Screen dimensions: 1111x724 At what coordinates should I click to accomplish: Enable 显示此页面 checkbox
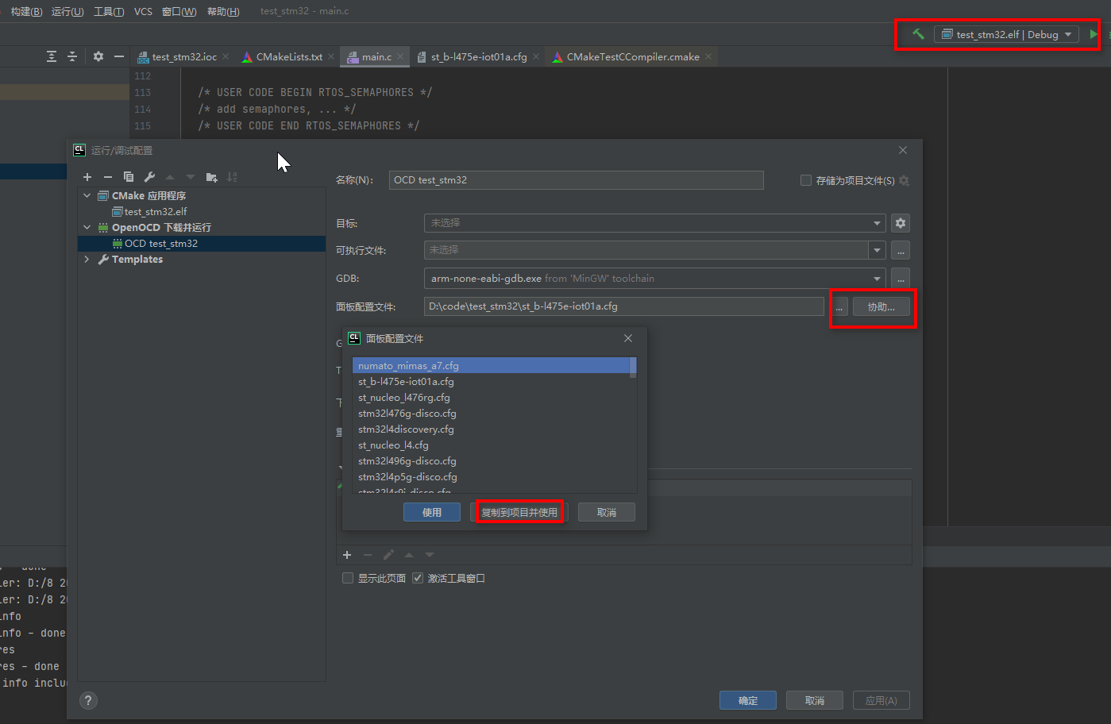pos(348,578)
